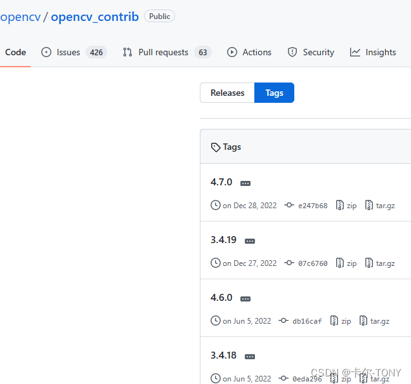Image resolution: width=411 pixels, height=384 pixels.
Task: Click the tar.gz file icon for 3.4.19
Action: point(369,263)
